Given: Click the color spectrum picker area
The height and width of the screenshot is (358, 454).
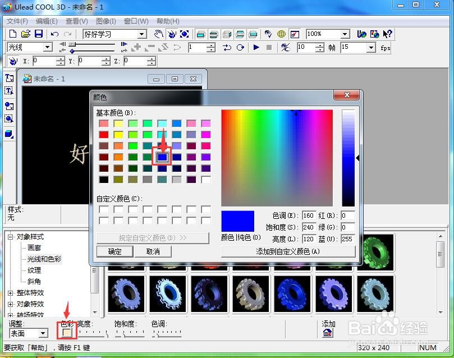Looking at the screenshot, I should point(277,158).
